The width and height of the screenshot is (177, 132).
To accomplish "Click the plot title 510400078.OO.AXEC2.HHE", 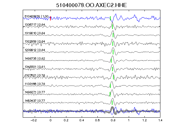I will coord(92,5).
